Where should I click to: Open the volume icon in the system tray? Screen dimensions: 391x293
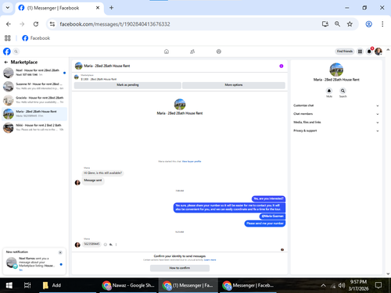point(342,285)
